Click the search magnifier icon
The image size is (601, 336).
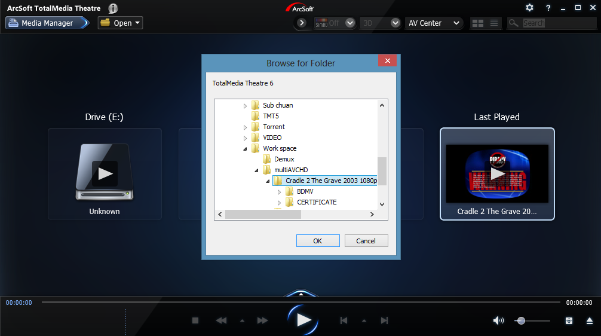pyautogui.click(x=513, y=23)
